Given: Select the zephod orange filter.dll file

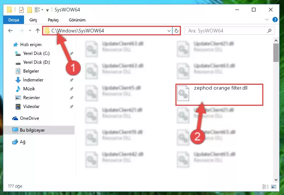Looking at the screenshot, I should (219, 94).
